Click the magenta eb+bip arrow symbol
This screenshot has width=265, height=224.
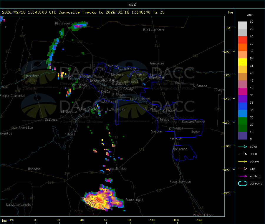click(x=243, y=176)
